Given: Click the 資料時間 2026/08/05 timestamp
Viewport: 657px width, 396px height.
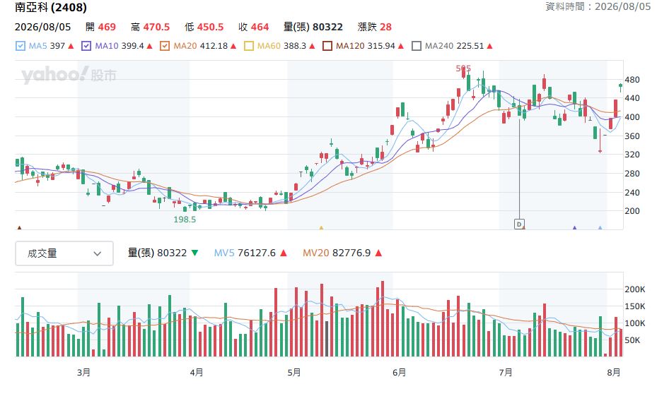Looking at the screenshot, I should pyautogui.click(x=598, y=6).
